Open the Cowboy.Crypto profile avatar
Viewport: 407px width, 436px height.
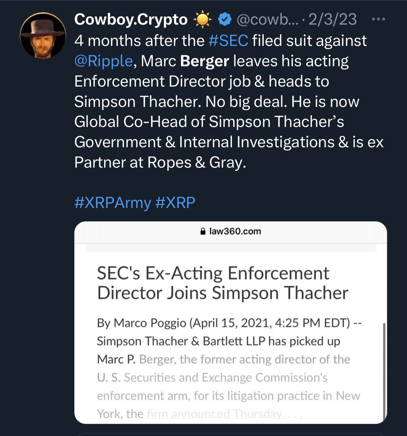(x=42, y=37)
